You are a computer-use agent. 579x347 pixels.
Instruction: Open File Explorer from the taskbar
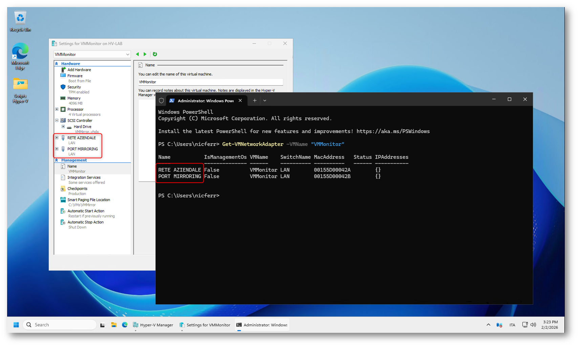click(114, 325)
